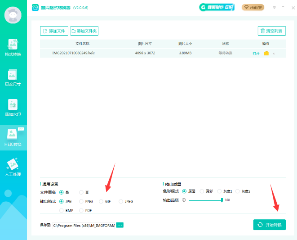The width and height of the screenshot is (297, 240).
Task: Click the save path input field
Action: click(x=84, y=226)
